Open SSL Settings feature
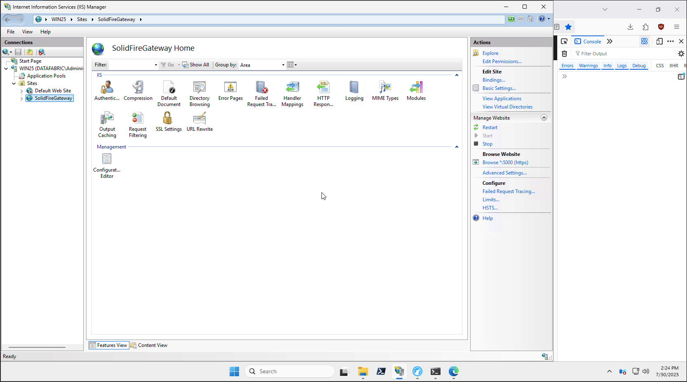 pyautogui.click(x=169, y=122)
